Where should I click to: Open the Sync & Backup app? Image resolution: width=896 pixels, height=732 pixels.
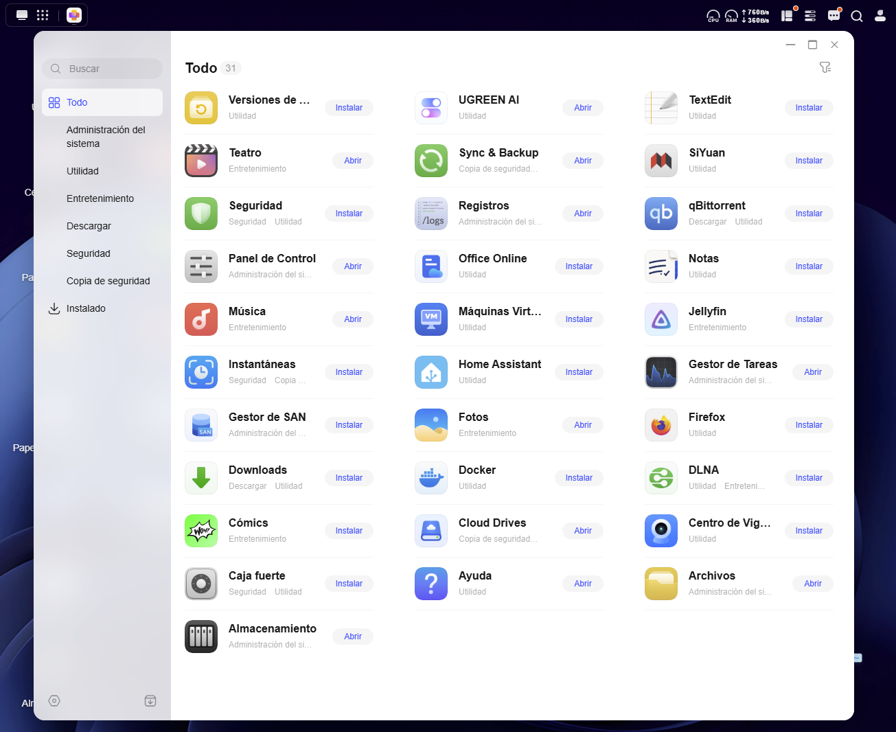(x=583, y=161)
